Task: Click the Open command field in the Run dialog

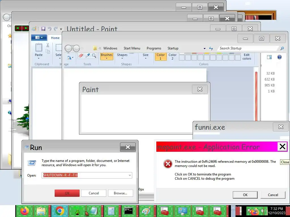Action: (x=87, y=175)
